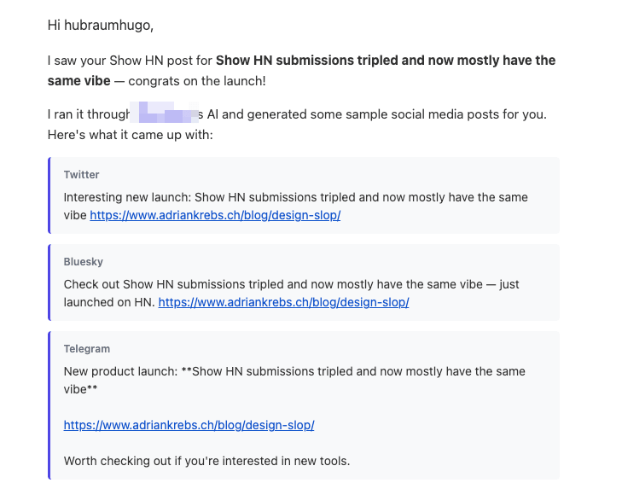Open the design-slop link in Twitter card
The image size is (622, 489).
click(215, 215)
